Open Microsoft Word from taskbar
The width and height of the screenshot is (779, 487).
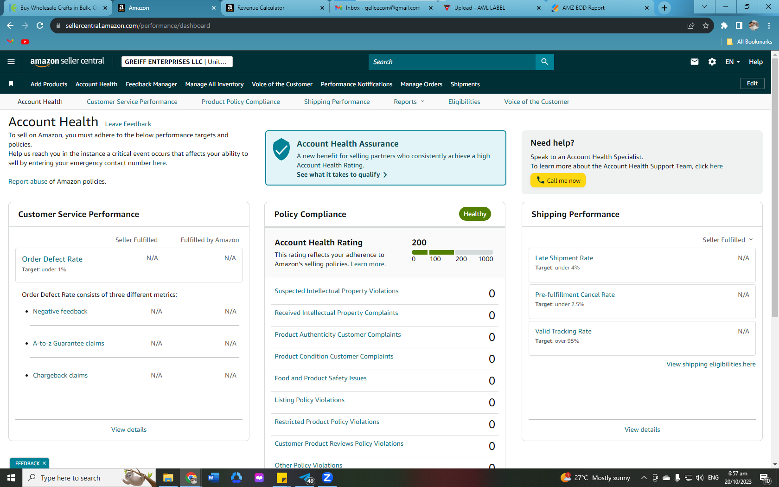tap(213, 478)
